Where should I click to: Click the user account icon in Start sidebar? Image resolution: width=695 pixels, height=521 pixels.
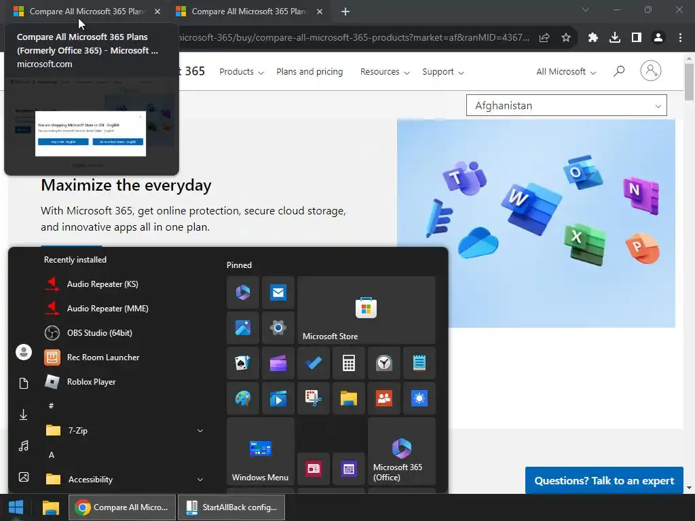tap(24, 352)
